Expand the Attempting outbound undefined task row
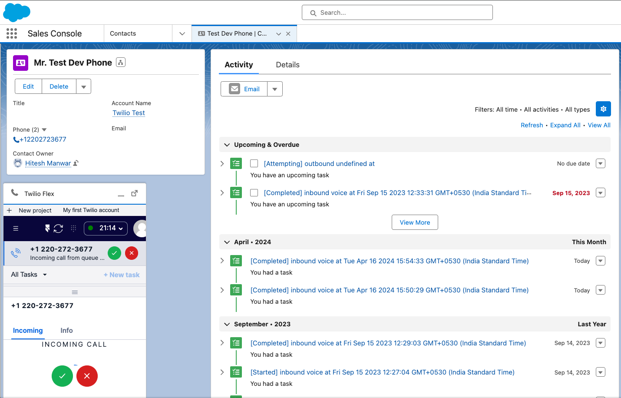 [222, 163]
